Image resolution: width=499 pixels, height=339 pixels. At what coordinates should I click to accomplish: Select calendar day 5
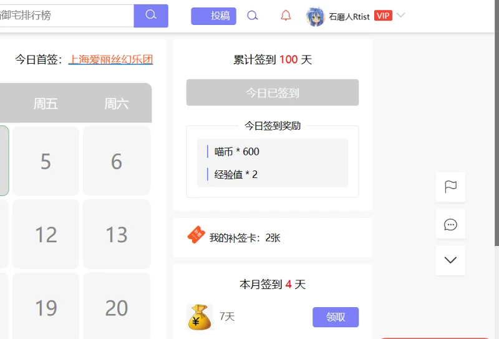point(46,161)
